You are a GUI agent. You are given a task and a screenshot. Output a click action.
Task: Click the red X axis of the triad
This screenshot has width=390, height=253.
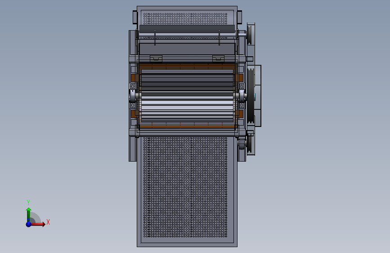(38, 224)
